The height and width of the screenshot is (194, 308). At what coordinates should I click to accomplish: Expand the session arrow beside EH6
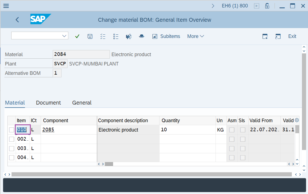coord(213,6)
